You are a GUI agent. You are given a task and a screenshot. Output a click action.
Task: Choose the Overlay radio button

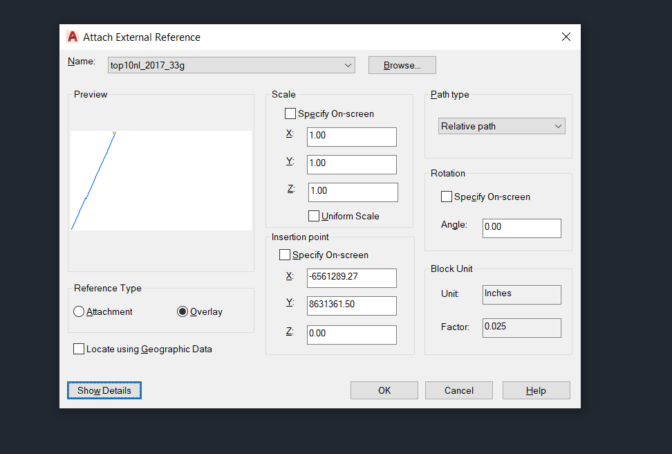coord(183,311)
